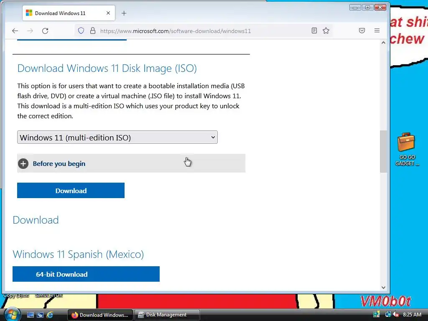This screenshot has height=321, width=428.
Task: Maximize the Firefox window
Action: tap(368, 8)
